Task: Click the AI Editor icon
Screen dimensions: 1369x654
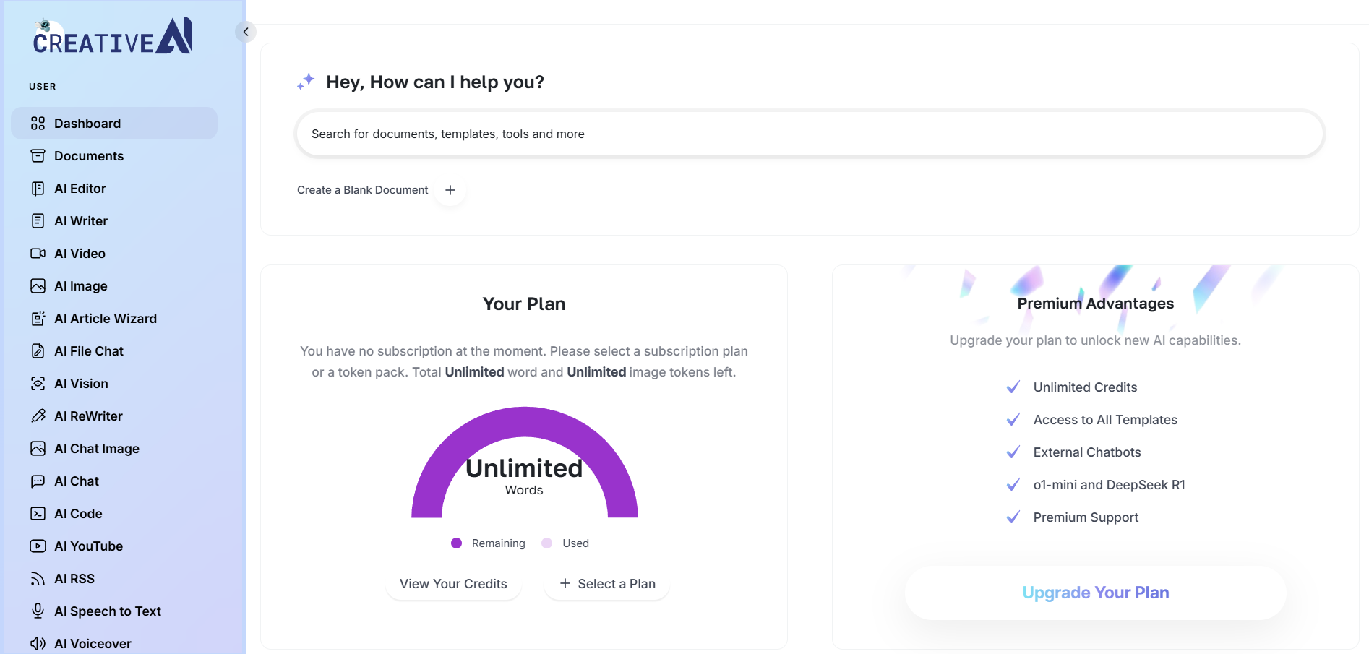Action: (38, 189)
